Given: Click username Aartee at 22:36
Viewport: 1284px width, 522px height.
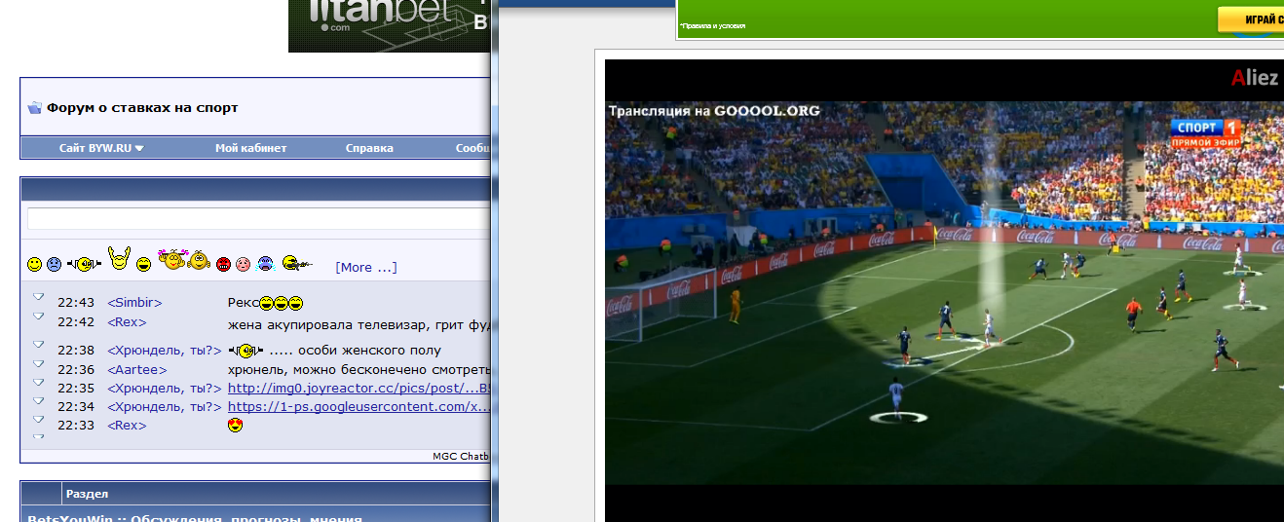Looking at the screenshot, I should tap(137, 370).
